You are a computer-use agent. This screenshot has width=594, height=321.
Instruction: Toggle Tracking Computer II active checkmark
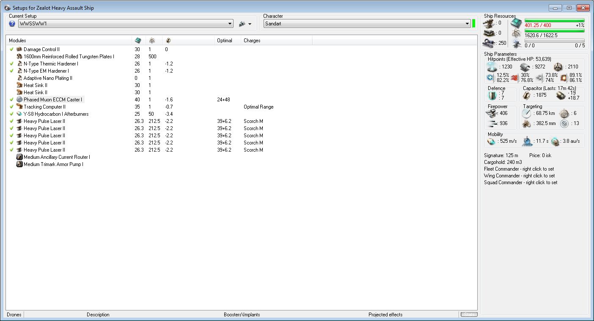[12, 107]
